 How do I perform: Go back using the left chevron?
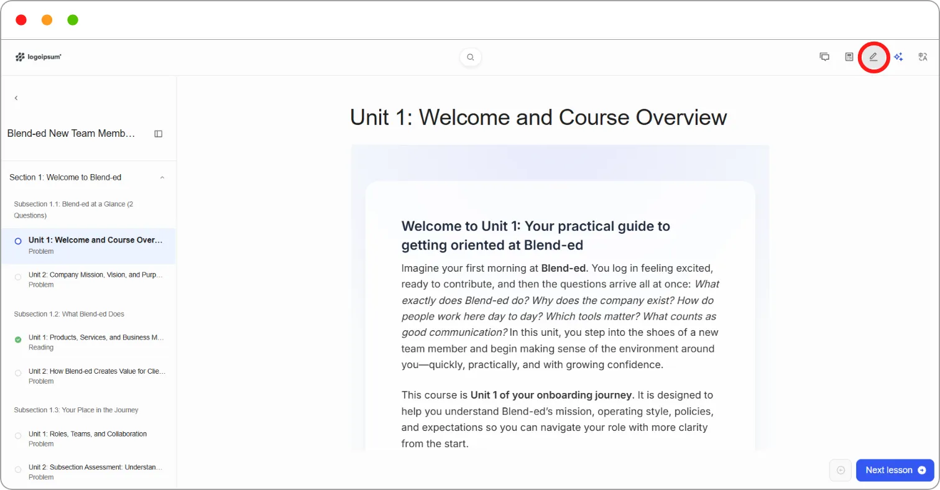click(16, 98)
